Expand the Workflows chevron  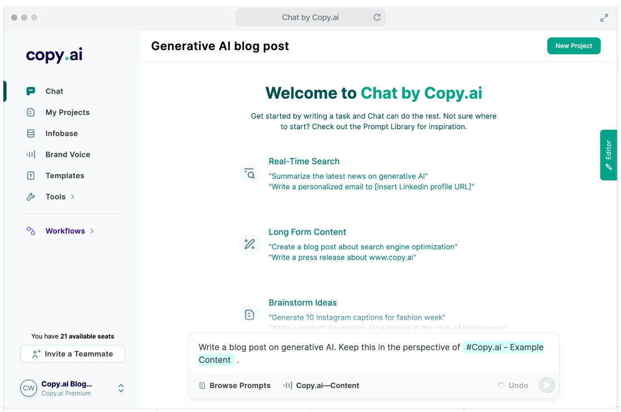click(92, 231)
